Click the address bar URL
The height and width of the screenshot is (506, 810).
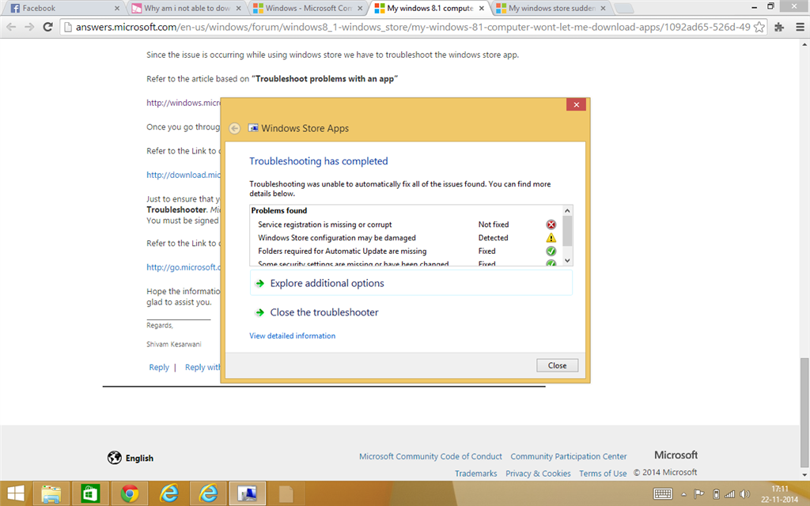coord(413,27)
